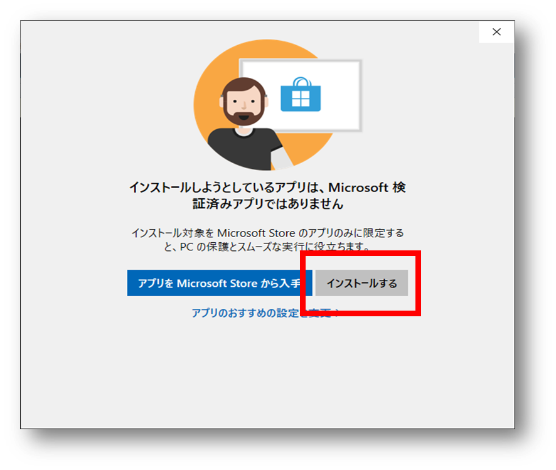
Task: Close the dialog with the X button
Action: pos(496,32)
